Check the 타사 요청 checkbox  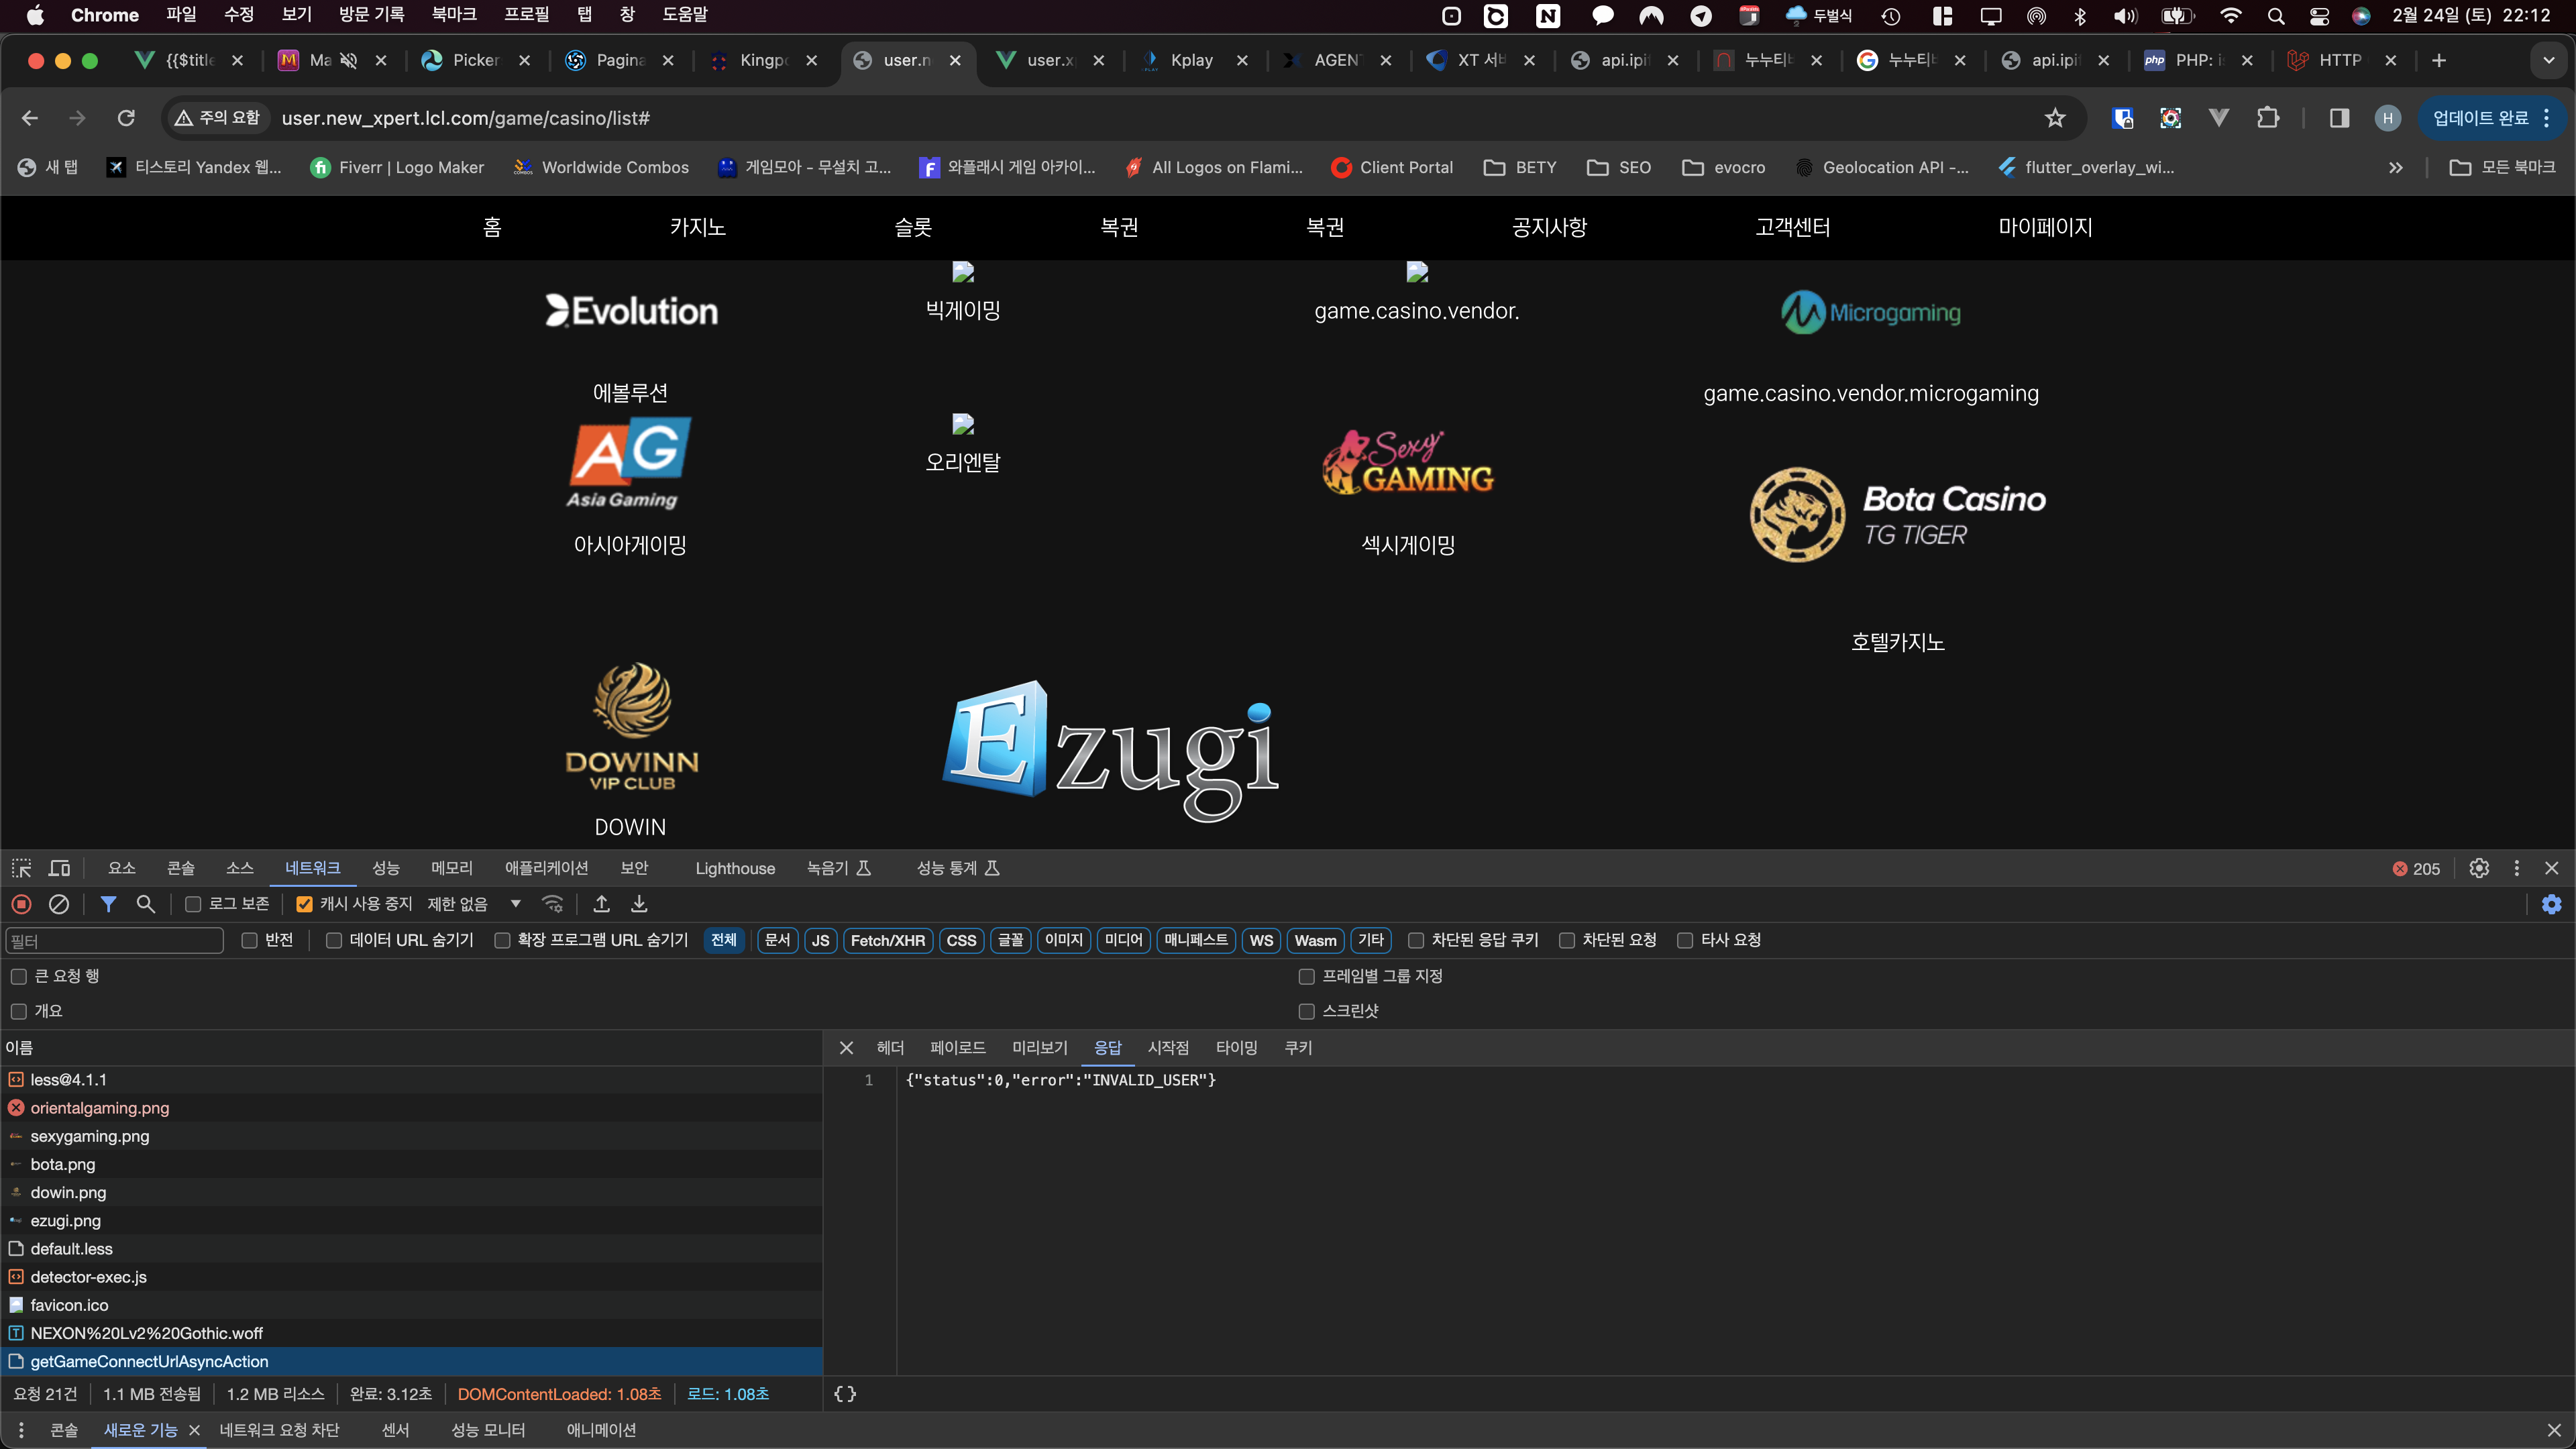tap(1685, 940)
